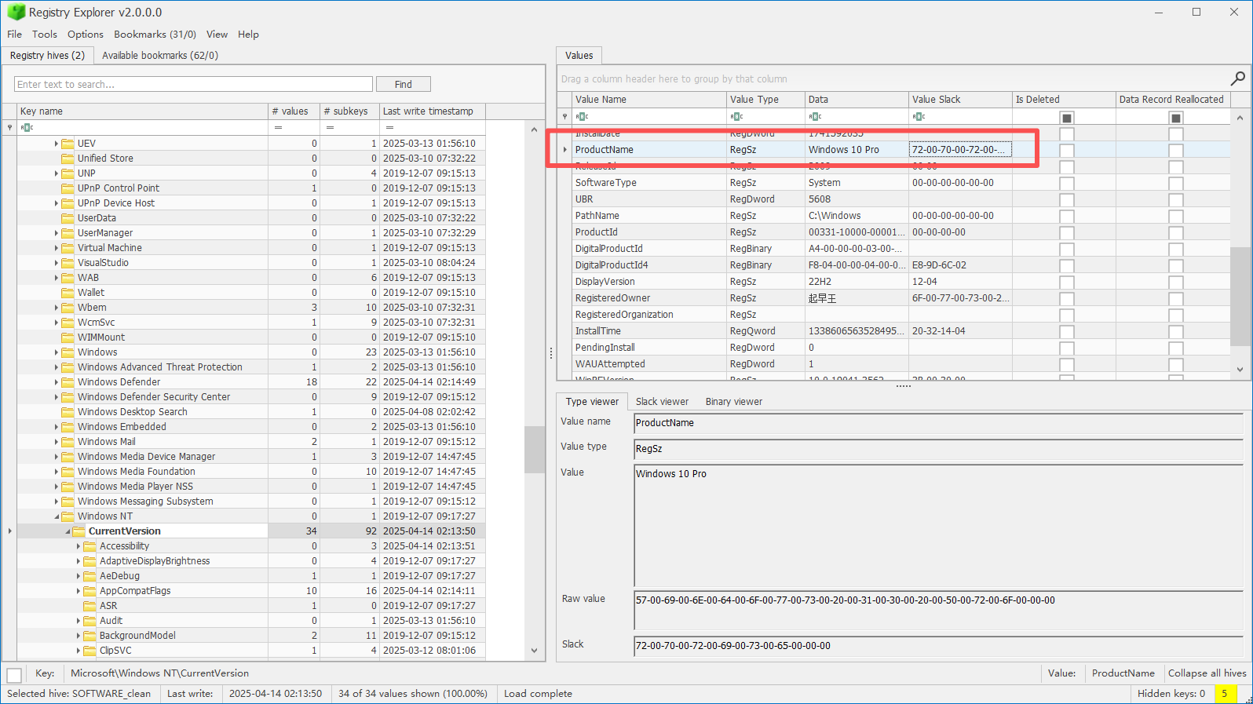Click the Windows Defender folder icon
This screenshot has width=1253, height=704.
[68, 382]
